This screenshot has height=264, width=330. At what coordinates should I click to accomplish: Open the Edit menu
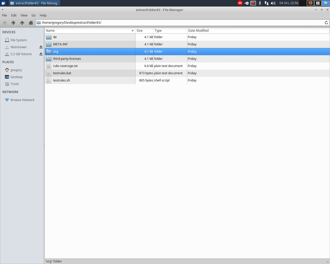pos(14,15)
